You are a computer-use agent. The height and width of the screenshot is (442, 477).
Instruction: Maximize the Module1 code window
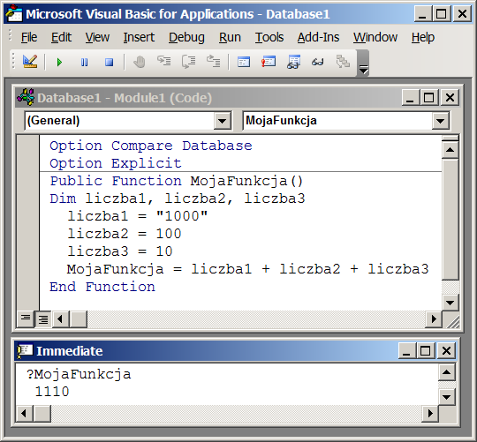(429, 98)
